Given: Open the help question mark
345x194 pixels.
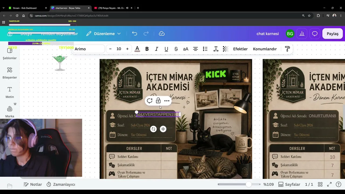Looking at the screenshot, I should click(x=339, y=185).
